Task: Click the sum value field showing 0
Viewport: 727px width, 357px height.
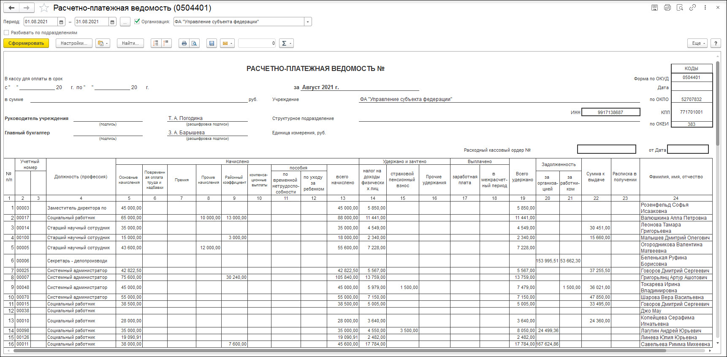Action: [257, 43]
